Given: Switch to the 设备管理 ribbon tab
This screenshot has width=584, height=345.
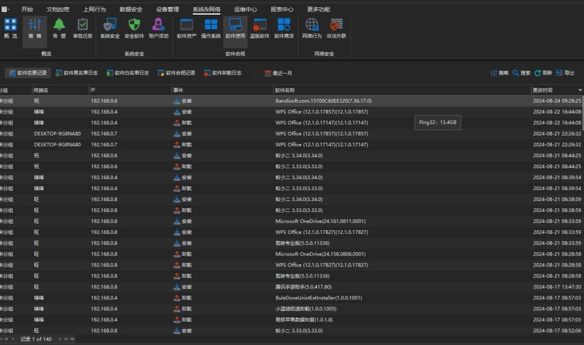Looking at the screenshot, I should click(167, 9).
